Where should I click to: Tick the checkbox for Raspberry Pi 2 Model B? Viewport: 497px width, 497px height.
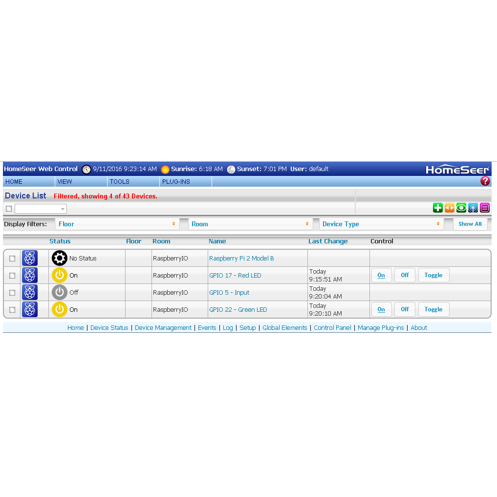point(12,259)
